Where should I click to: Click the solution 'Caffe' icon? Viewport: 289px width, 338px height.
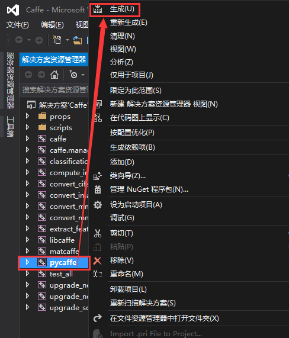[31, 105]
